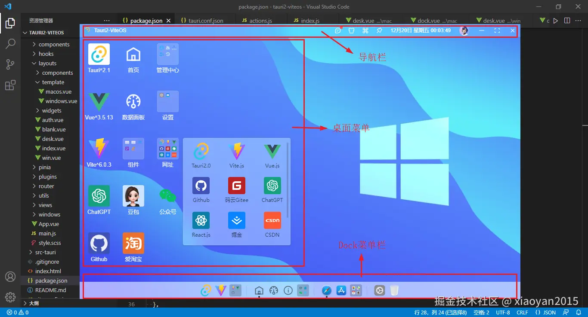Open the index.js editor tab
The width and height of the screenshot is (588, 317).
(310, 20)
